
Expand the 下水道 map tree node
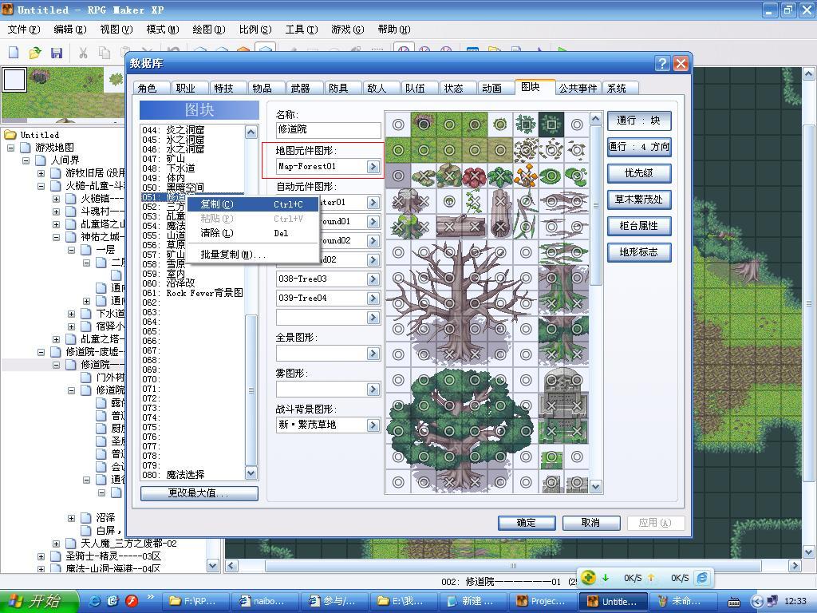click(71, 314)
